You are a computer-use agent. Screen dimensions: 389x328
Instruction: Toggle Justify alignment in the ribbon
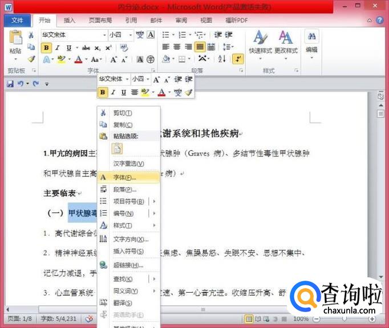pyautogui.click(x=200, y=47)
